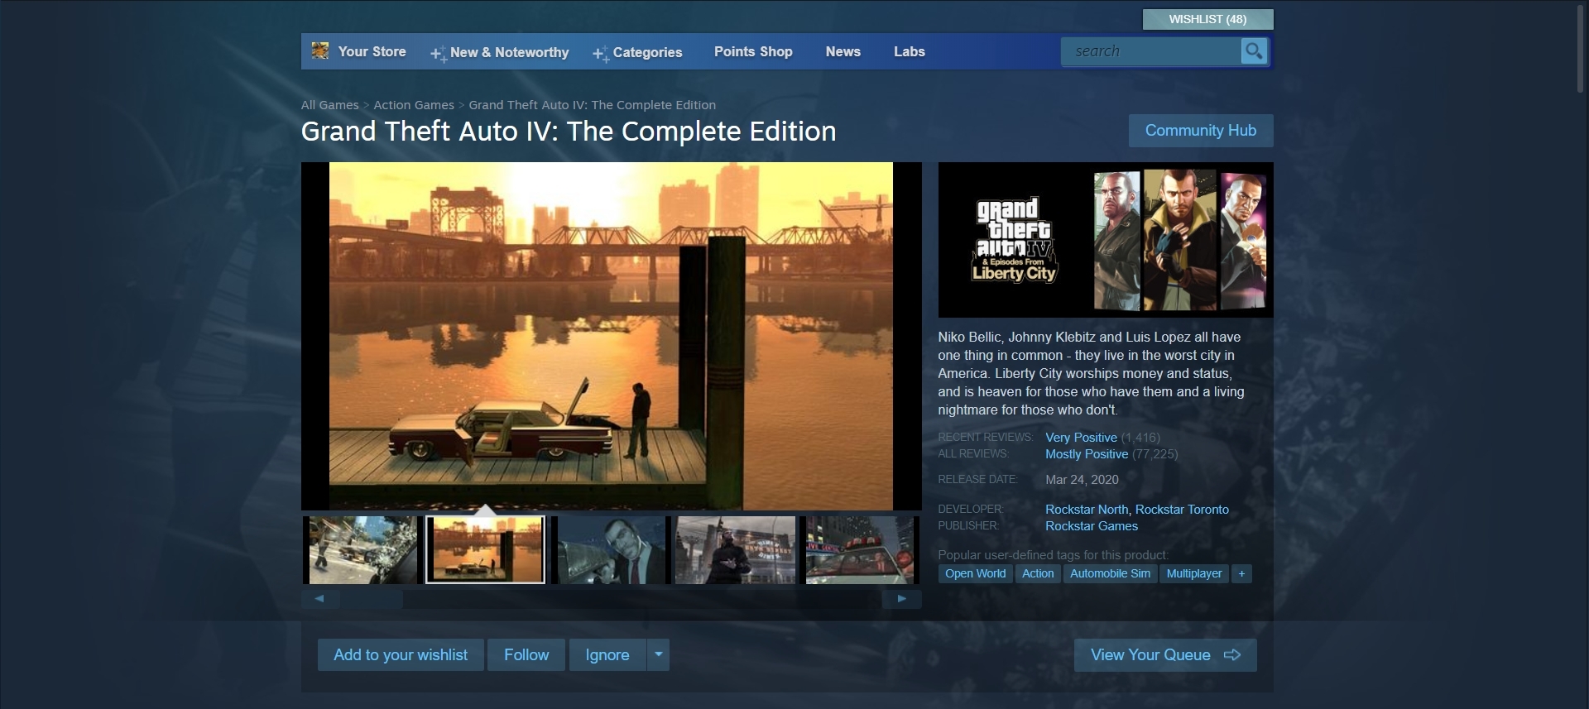Open the Ignore options dropdown arrow
The height and width of the screenshot is (709, 1589).
point(658,654)
